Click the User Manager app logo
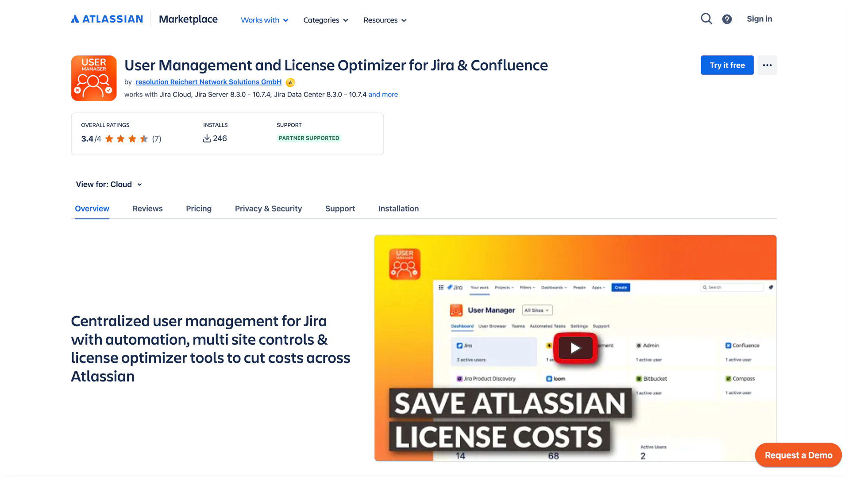848x478 pixels. pyautogui.click(x=93, y=78)
